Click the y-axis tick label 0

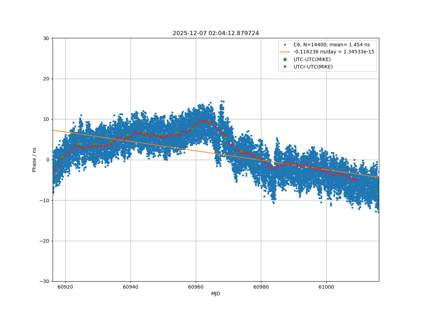click(48, 160)
